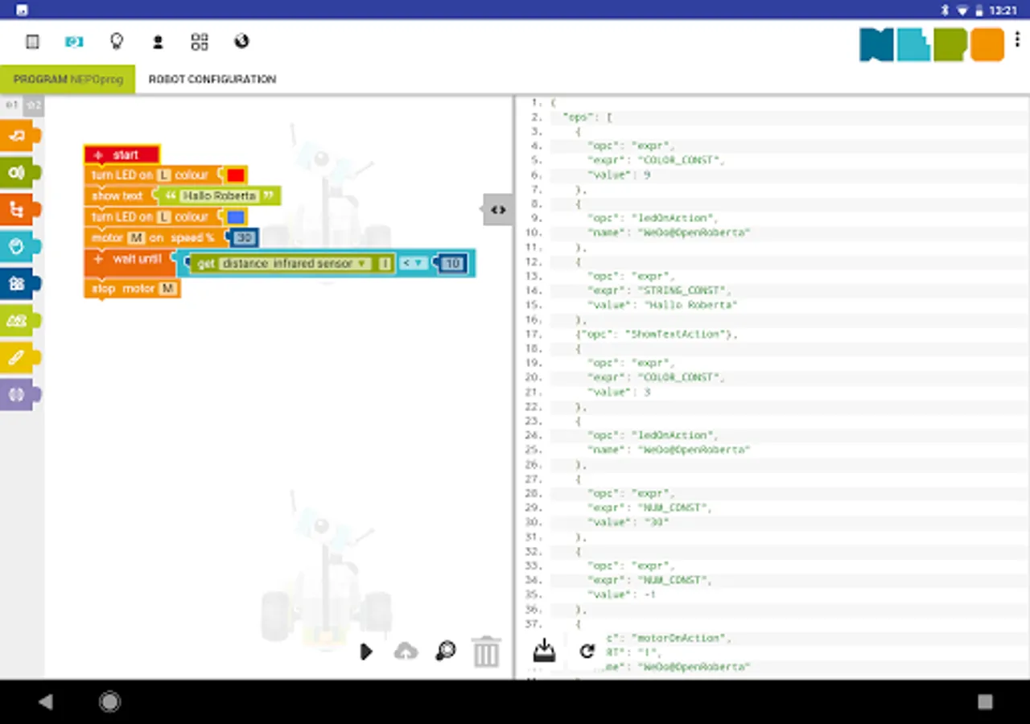Open the edit menu icon in header

(x=32, y=42)
